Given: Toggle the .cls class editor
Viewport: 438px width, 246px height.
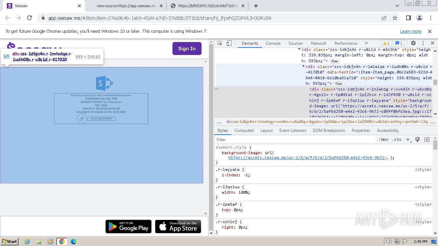Looking at the screenshot, I should point(397,139).
